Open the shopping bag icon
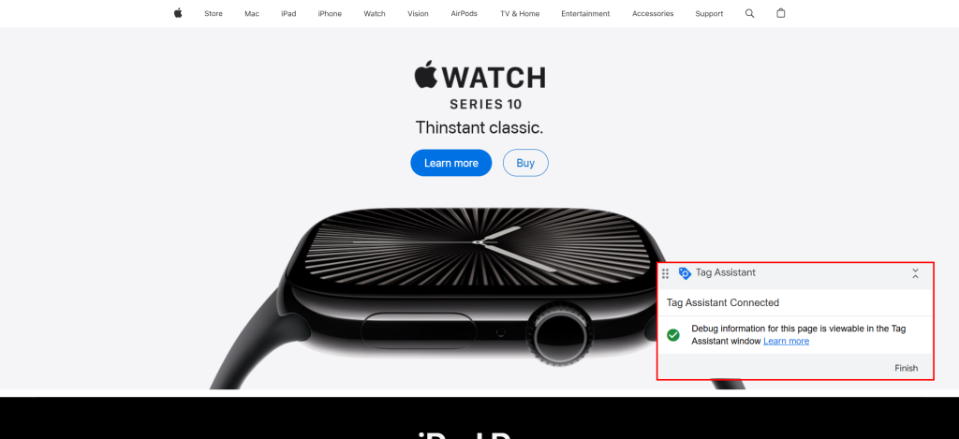 (x=780, y=13)
